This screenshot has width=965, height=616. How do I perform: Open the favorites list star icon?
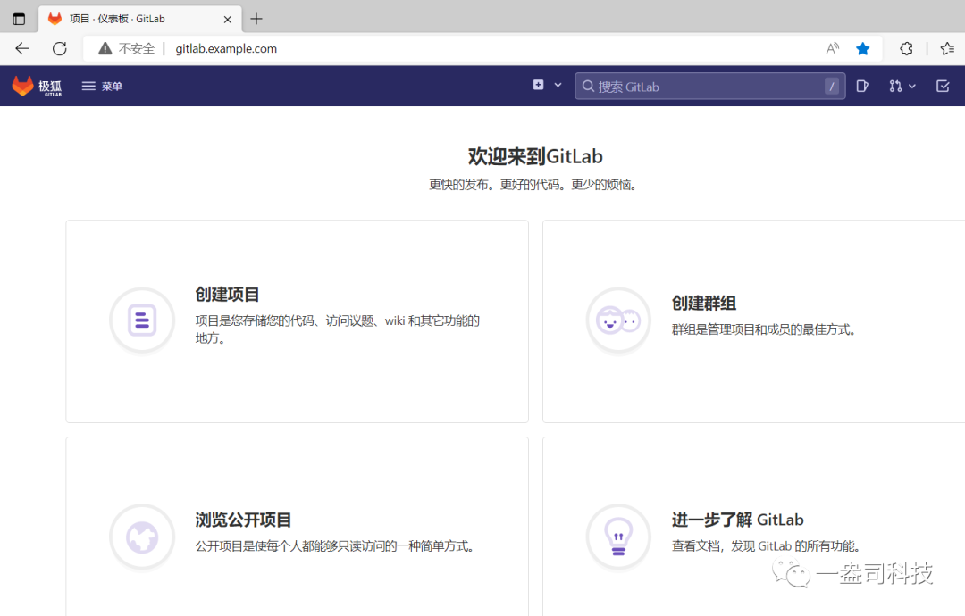[947, 48]
